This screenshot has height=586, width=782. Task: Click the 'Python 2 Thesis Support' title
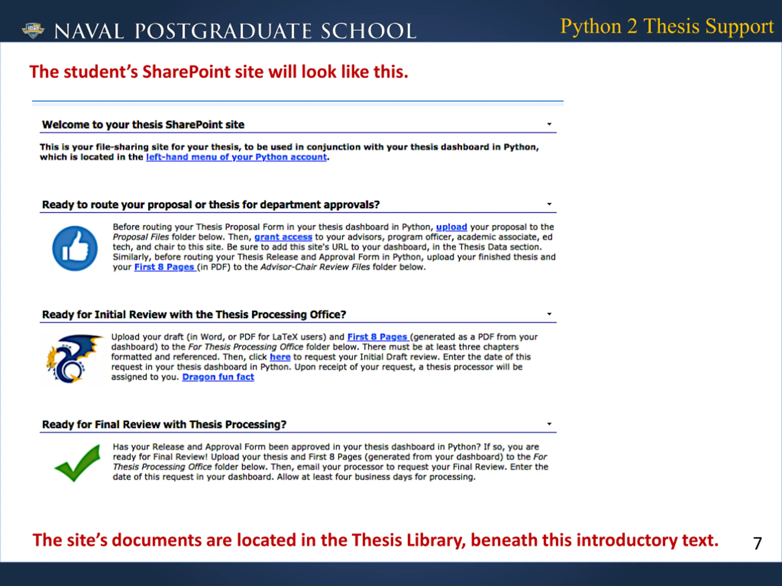tap(667, 26)
